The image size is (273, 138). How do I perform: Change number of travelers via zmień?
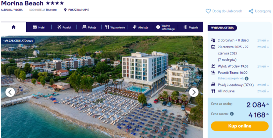[263, 40]
